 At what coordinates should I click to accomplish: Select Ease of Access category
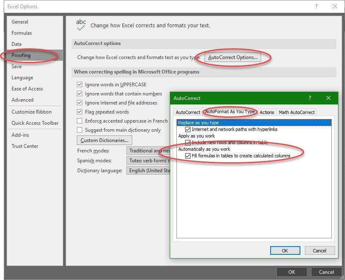point(27,89)
